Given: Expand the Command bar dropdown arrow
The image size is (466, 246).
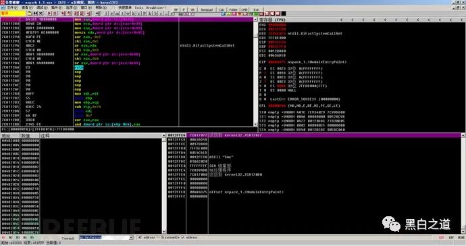Looking at the screenshot, I should tap(131, 237).
